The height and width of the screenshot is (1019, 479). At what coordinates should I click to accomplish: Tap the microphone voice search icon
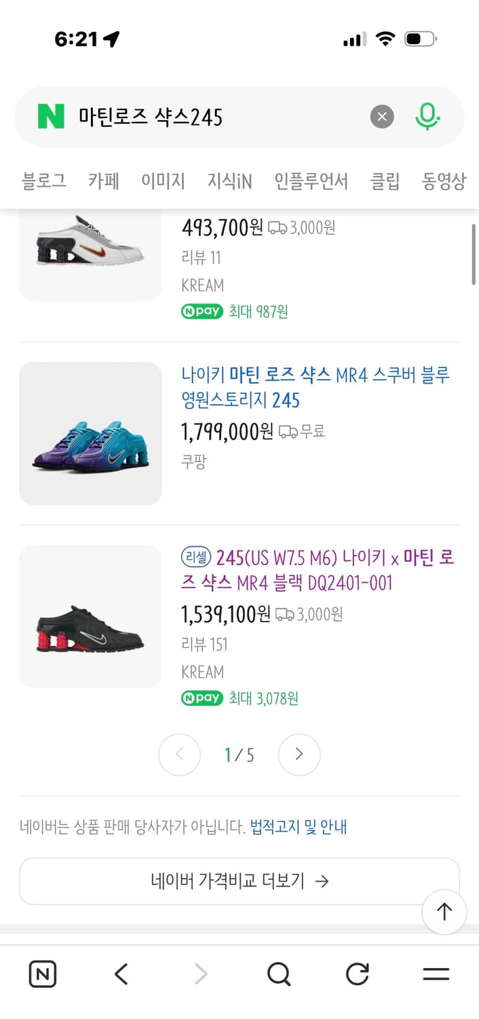[x=427, y=116]
